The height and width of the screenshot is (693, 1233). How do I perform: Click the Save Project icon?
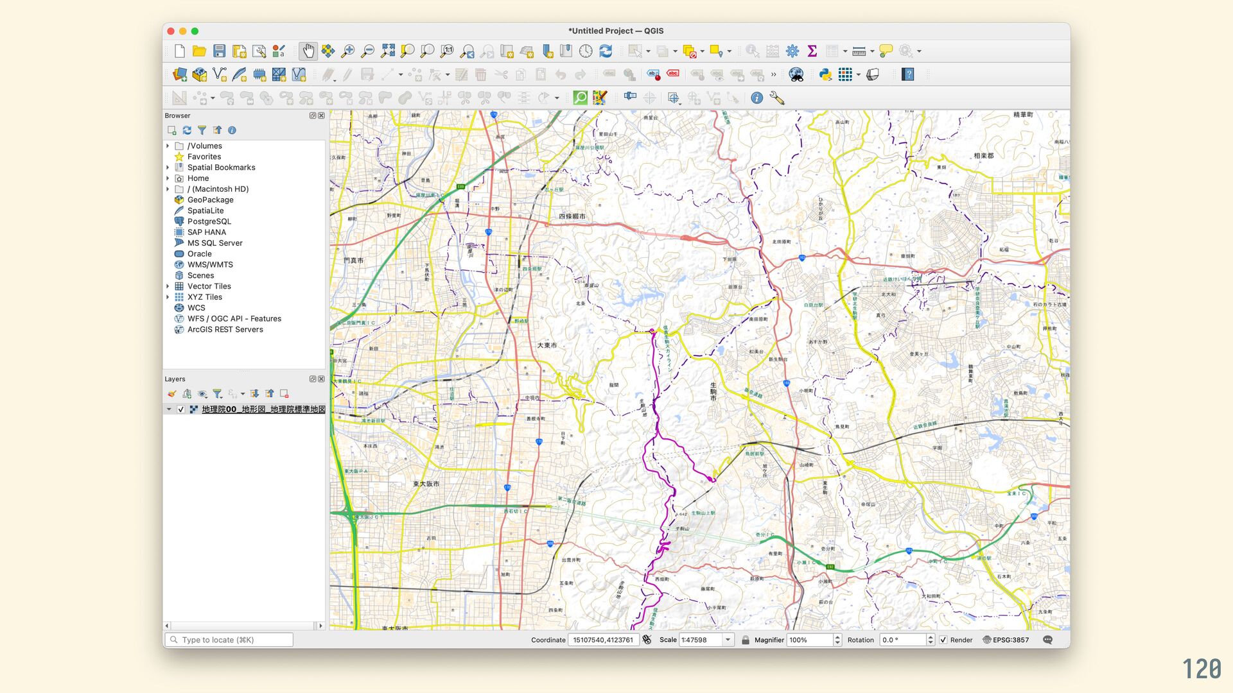(220, 51)
